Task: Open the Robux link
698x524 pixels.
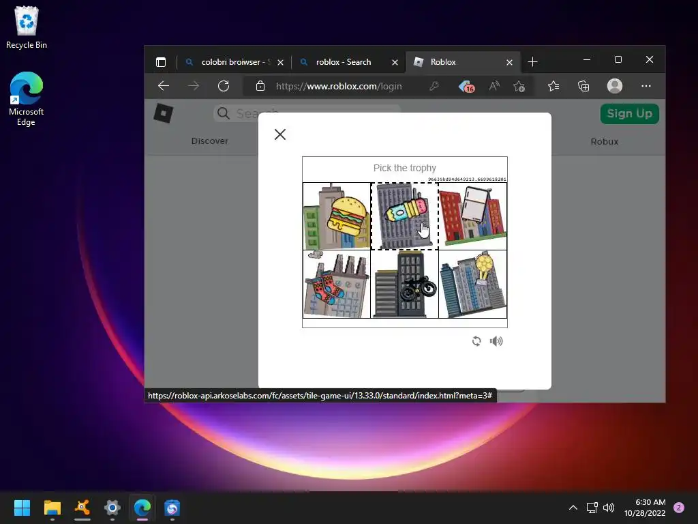Action: [604, 141]
